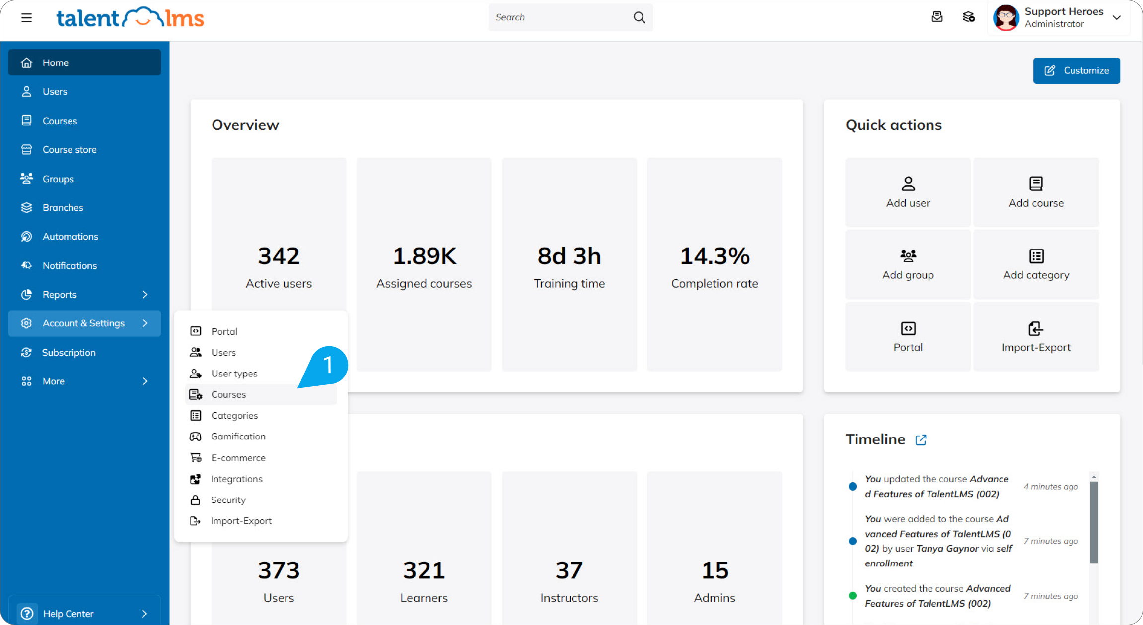Select User types in submenu
This screenshot has height=625, width=1143.
click(x=261, y=374)
